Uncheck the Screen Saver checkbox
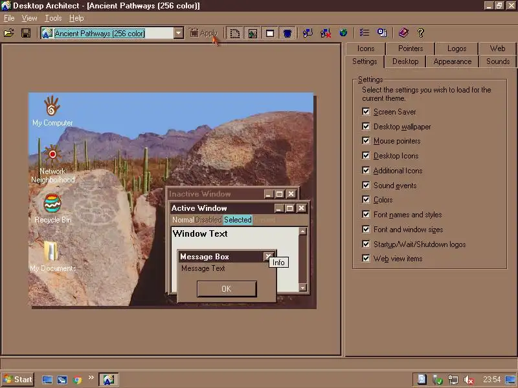The height and width of the screenshot is (388, 518). (366, 111)
